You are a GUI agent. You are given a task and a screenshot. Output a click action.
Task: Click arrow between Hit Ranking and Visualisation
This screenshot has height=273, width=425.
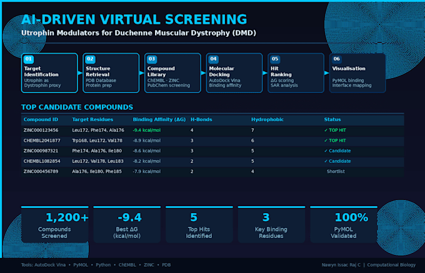coord(327,73)
